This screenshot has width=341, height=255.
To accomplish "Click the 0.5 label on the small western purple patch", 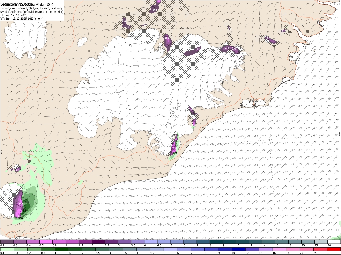I will pos(18,170).
